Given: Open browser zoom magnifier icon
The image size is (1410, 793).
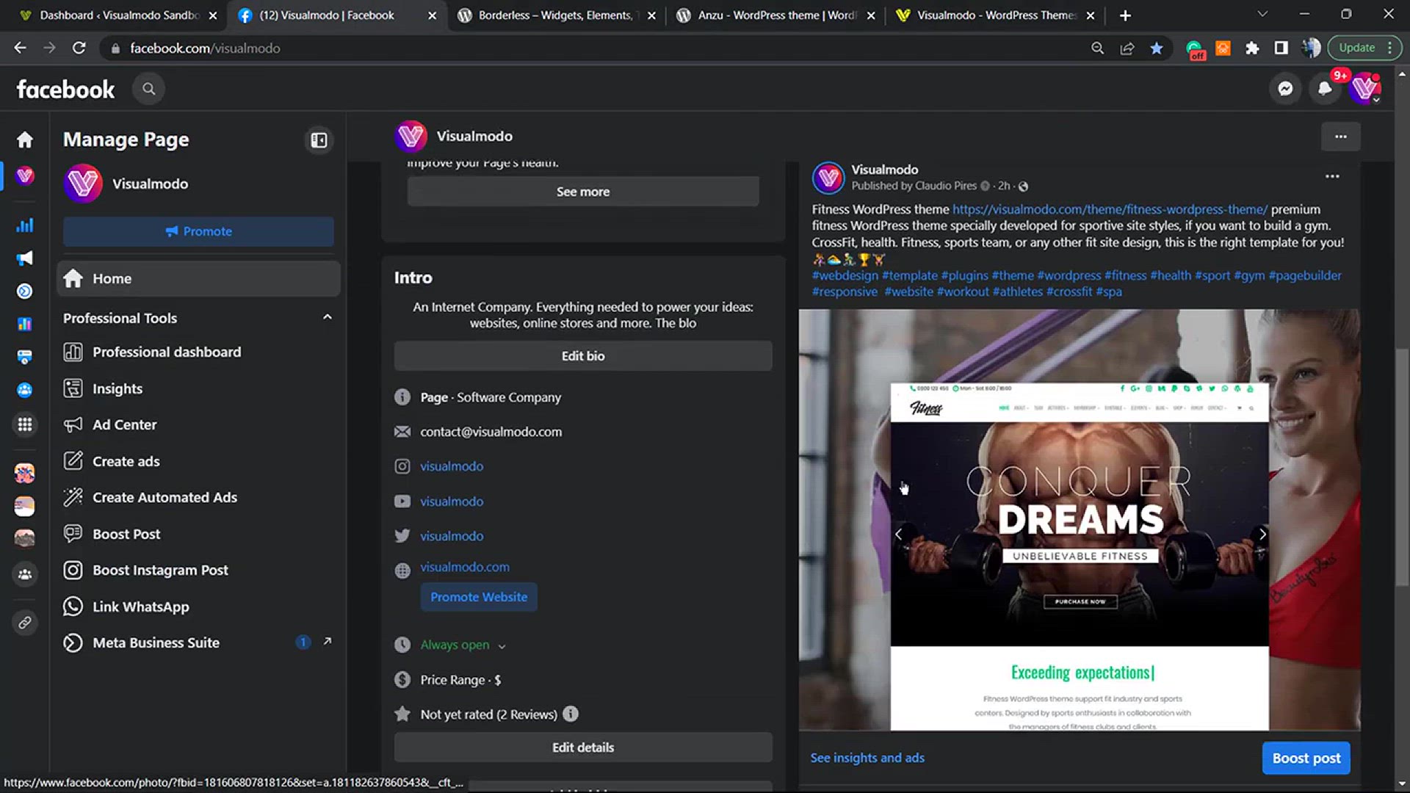Looking at the screenshot, I should (x=1097, y=48).
